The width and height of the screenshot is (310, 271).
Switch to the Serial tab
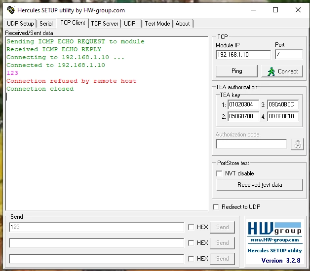pyautogui.click(x=46, y=24)
